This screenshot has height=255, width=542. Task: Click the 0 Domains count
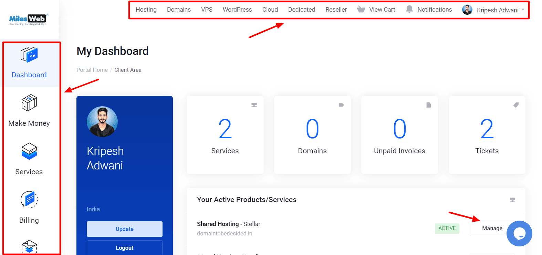pyautogui.click(x=312, y=129)
